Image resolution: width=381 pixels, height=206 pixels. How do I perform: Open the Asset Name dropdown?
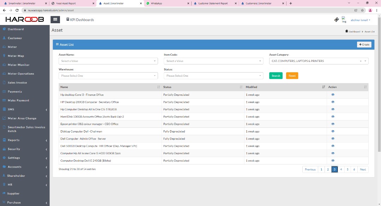pyautogui.click(x=108, y=61)
